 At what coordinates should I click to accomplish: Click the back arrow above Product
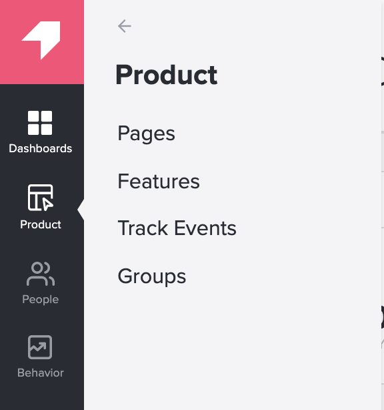(125, 26)
